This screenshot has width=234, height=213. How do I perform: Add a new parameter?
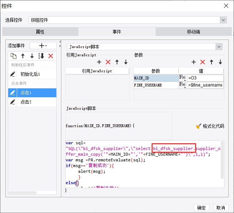pos(194,62)
